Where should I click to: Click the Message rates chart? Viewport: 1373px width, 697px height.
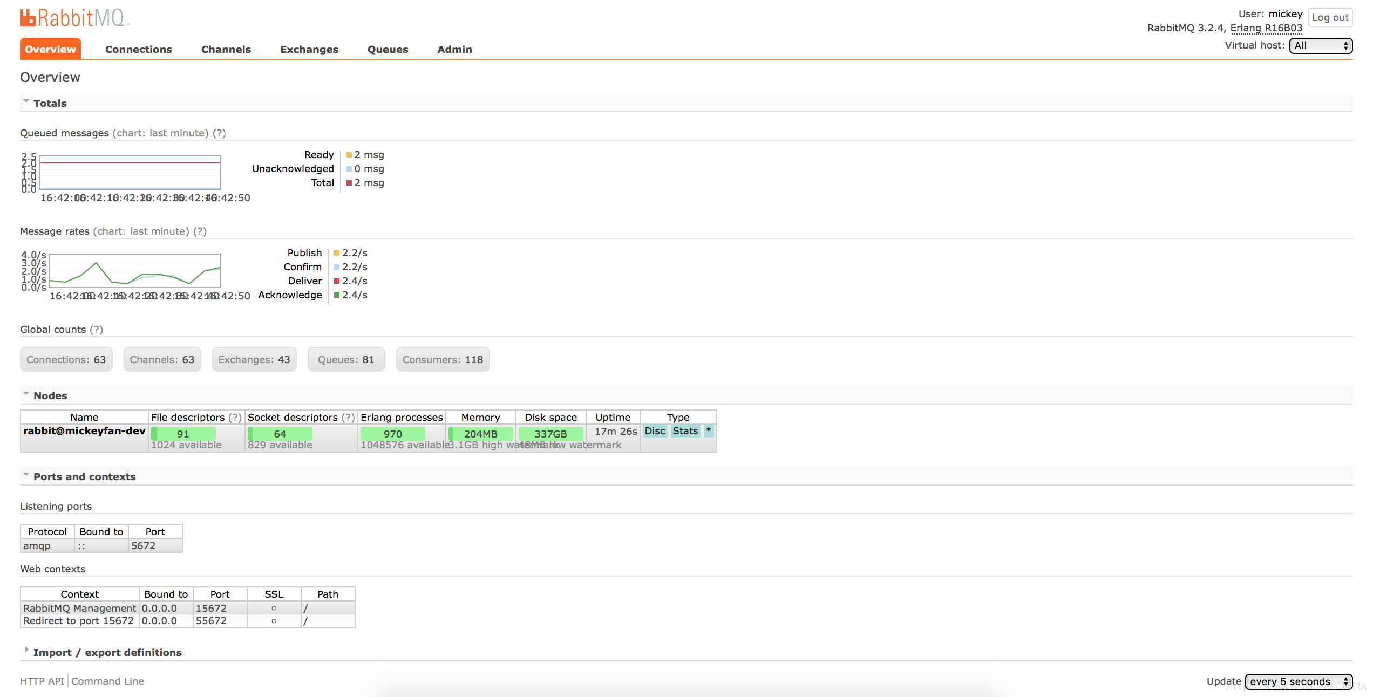point(135,270)
